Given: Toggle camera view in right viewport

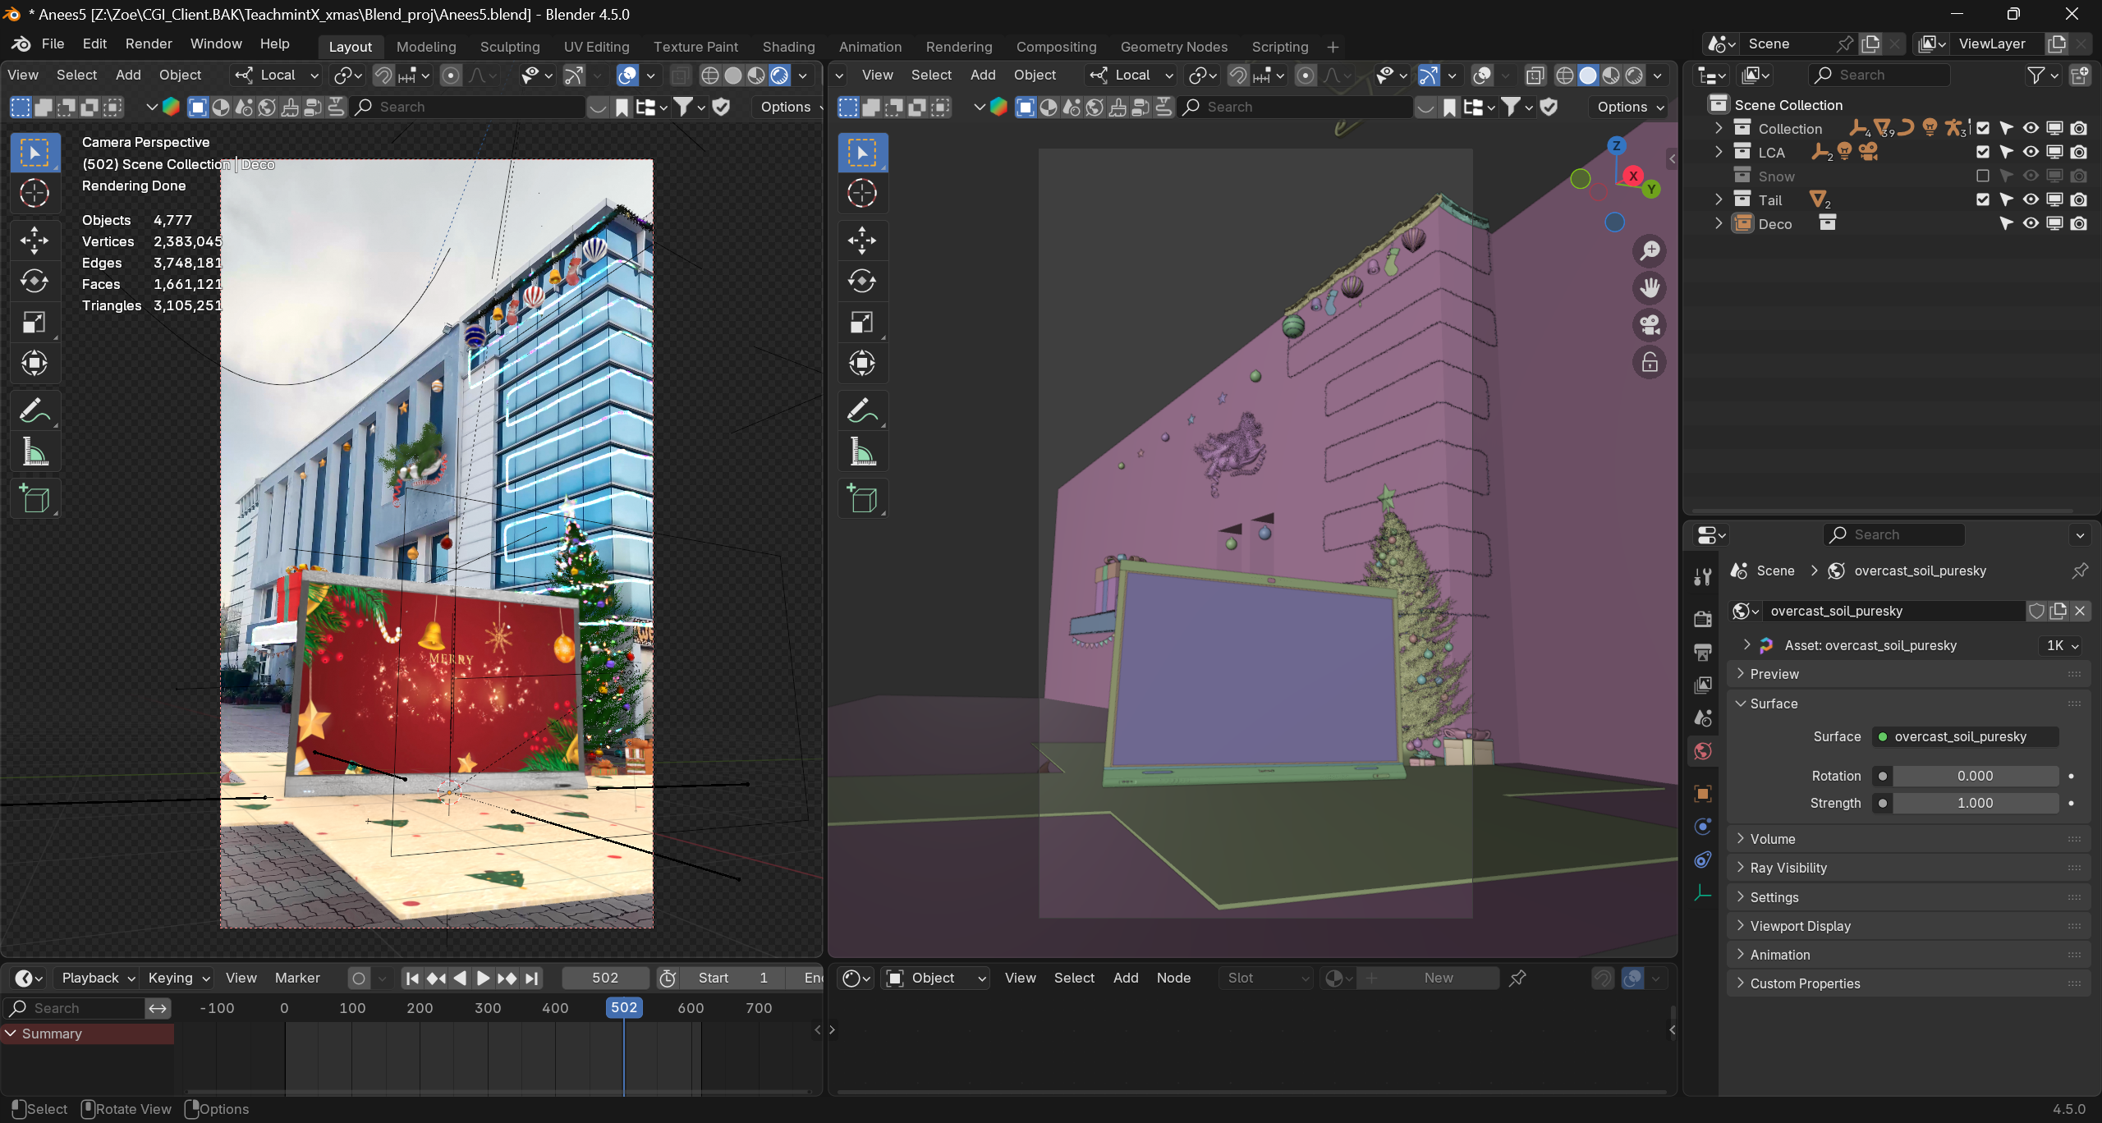Looking at the screenshot, I should pos(1650,325).
